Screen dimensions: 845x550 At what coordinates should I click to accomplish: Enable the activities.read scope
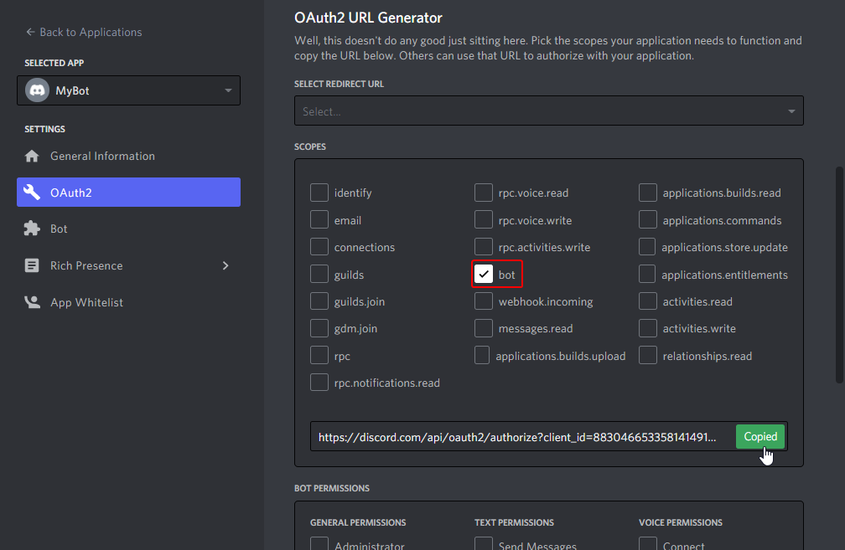pos(648,301)
